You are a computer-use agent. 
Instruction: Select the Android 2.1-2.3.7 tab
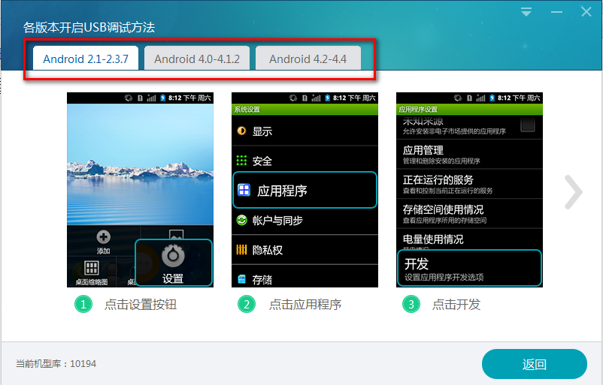[x=86, y=59]
